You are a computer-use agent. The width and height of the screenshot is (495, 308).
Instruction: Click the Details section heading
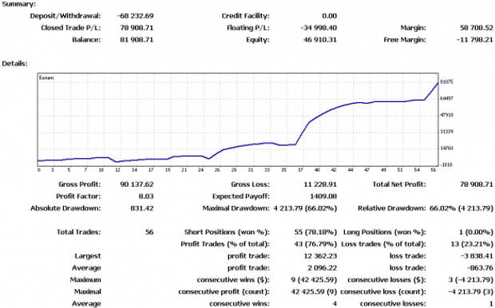tap(14, 64)
